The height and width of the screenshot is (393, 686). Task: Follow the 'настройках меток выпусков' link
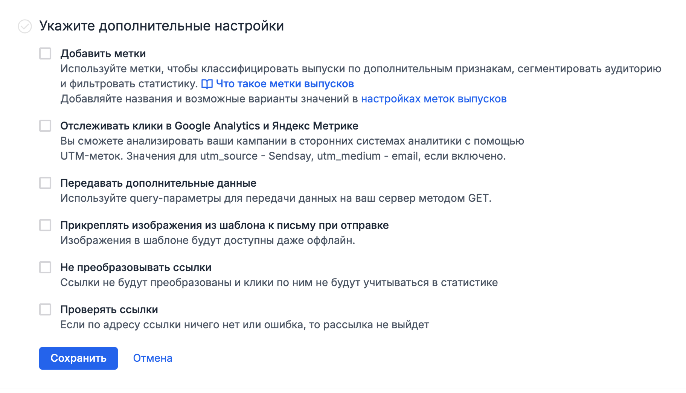tap(434, 99)
